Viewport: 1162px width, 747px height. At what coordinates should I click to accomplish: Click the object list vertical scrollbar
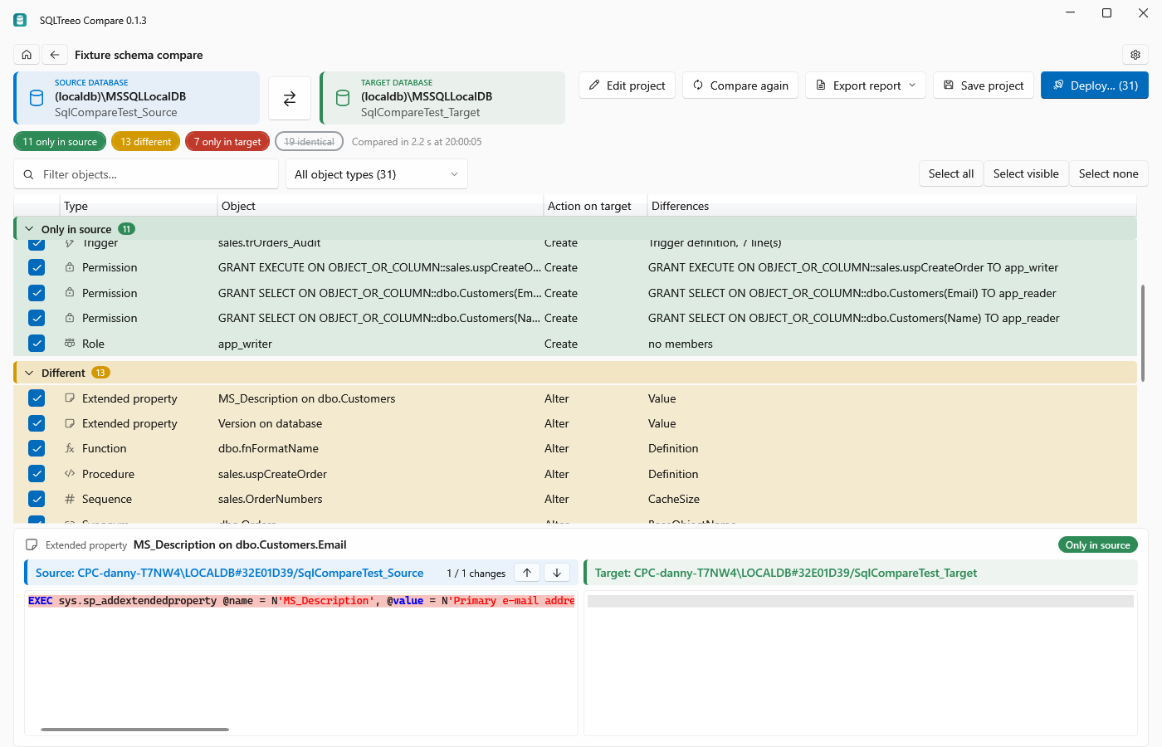(x=1143, y=333)
